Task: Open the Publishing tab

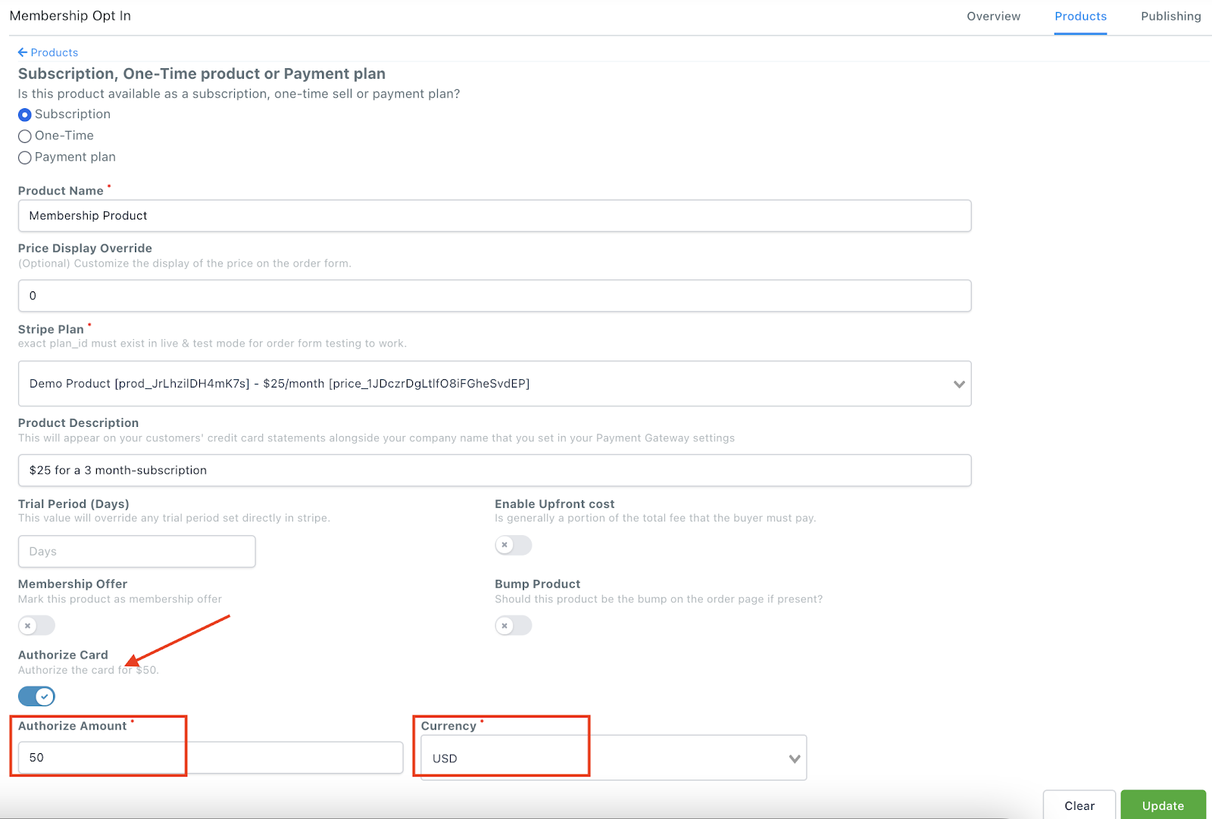Action: [1170, 16]
